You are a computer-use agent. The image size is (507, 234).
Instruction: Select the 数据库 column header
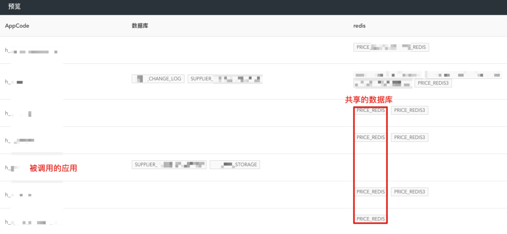[x=140, y=26]
